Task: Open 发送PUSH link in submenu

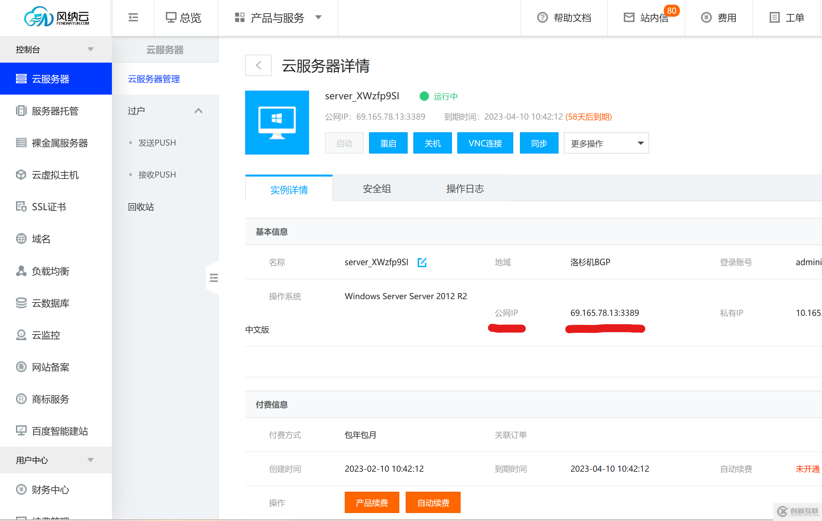Action: coord(157,143)
